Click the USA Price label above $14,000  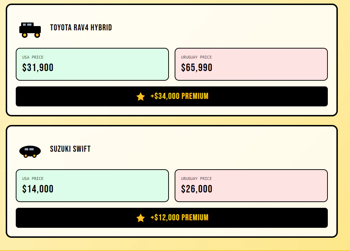tap(33, 179)
